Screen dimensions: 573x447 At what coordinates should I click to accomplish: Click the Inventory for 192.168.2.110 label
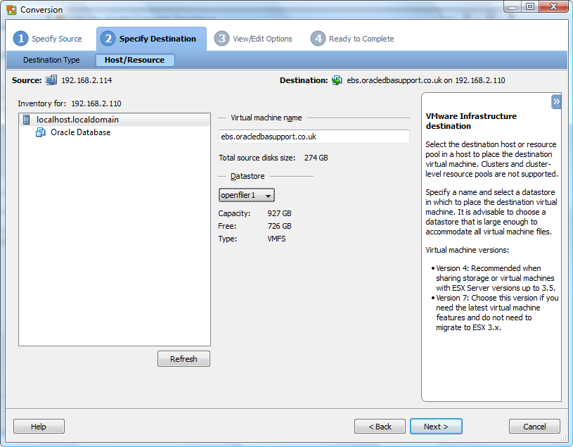point(70,103)
